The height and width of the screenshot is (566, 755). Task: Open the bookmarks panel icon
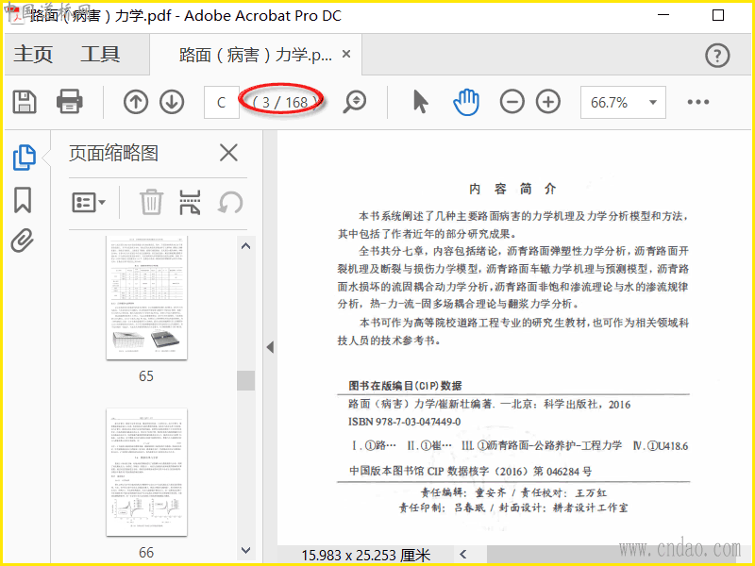tap(23, 200)
